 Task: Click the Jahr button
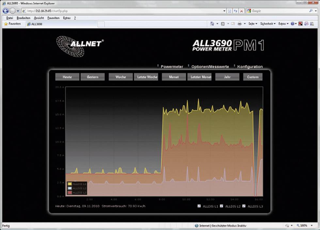click(227, 77)
